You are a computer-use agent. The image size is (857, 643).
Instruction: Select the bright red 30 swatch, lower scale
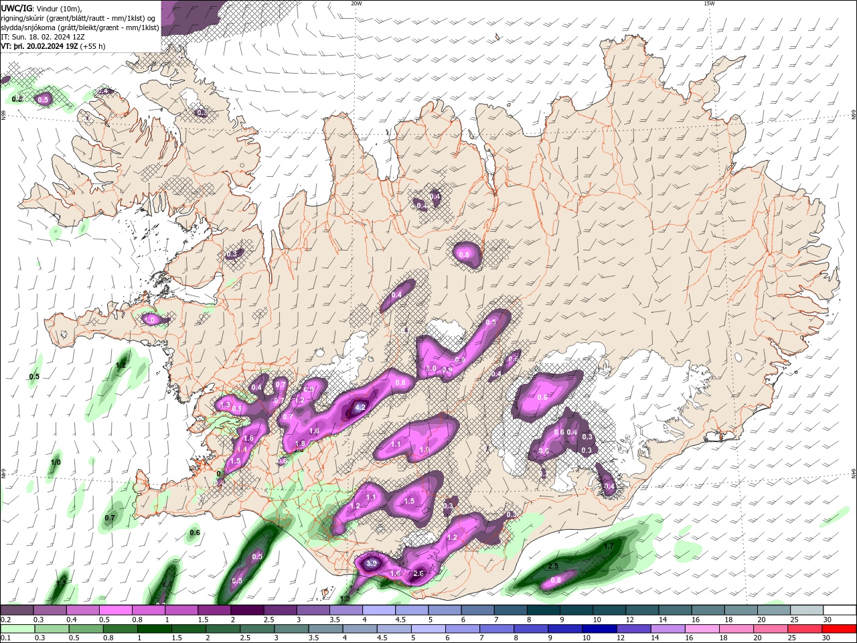(x=839, y=629)
